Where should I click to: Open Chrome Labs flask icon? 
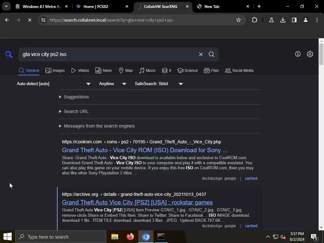271,20
